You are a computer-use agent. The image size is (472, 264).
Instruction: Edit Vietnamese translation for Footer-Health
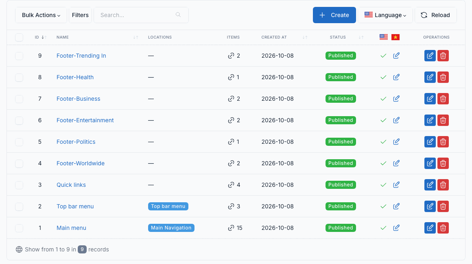pyautogui.click(x=396, y=77)
